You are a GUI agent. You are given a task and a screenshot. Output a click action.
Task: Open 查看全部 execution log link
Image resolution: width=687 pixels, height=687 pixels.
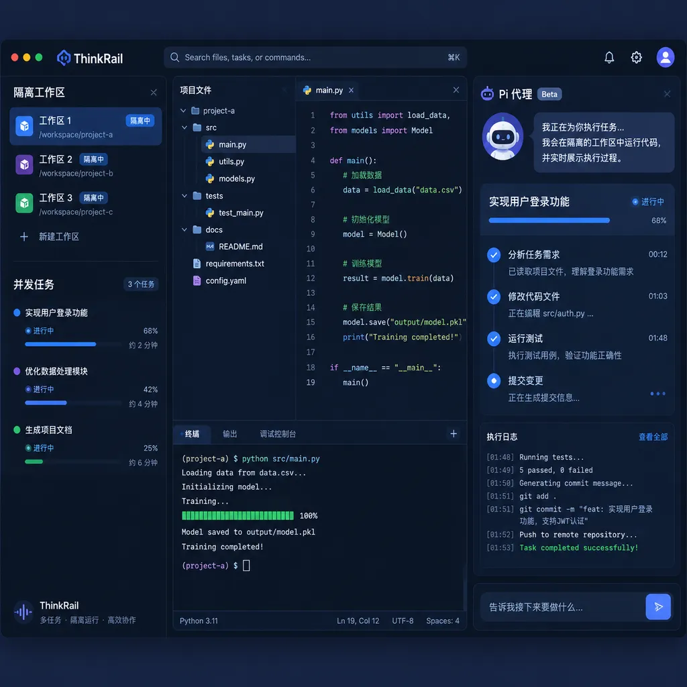coord(653,437)
